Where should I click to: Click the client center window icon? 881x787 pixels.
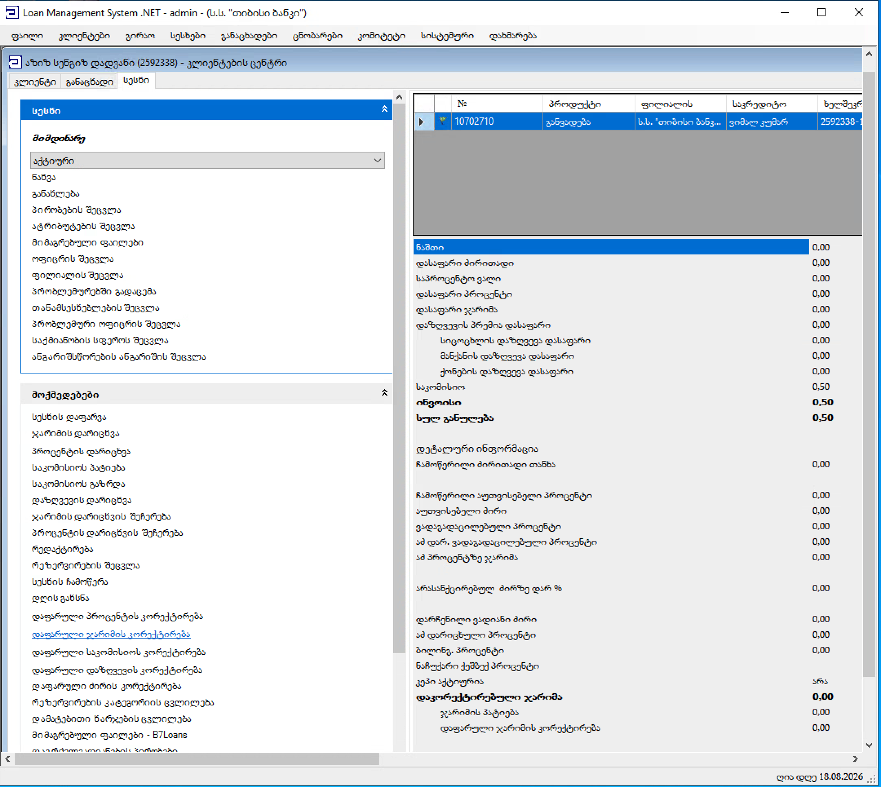(15, 62)
